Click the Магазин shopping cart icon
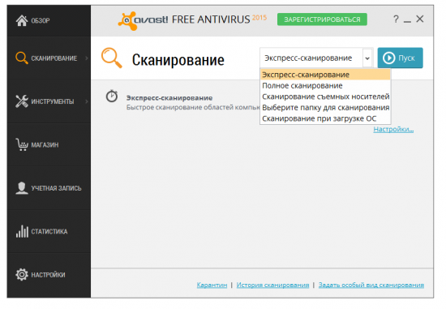 pyautogui.click(x=22, y=144)
